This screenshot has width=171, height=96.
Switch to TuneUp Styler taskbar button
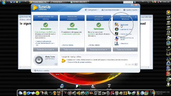click(59, 2)
